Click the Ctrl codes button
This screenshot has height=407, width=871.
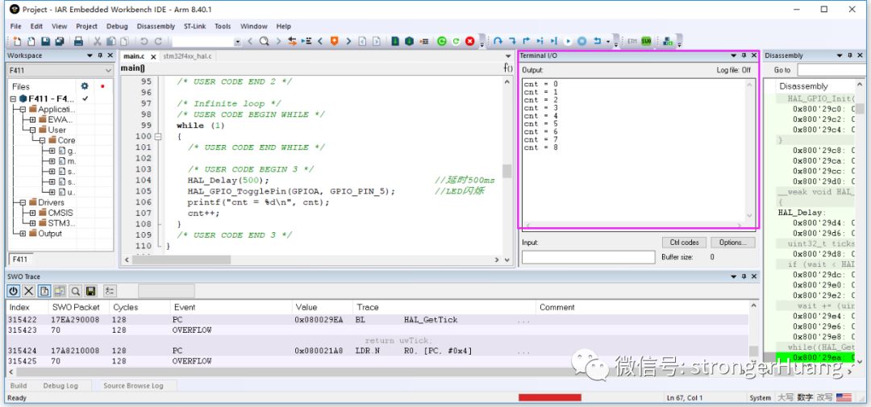684,243
